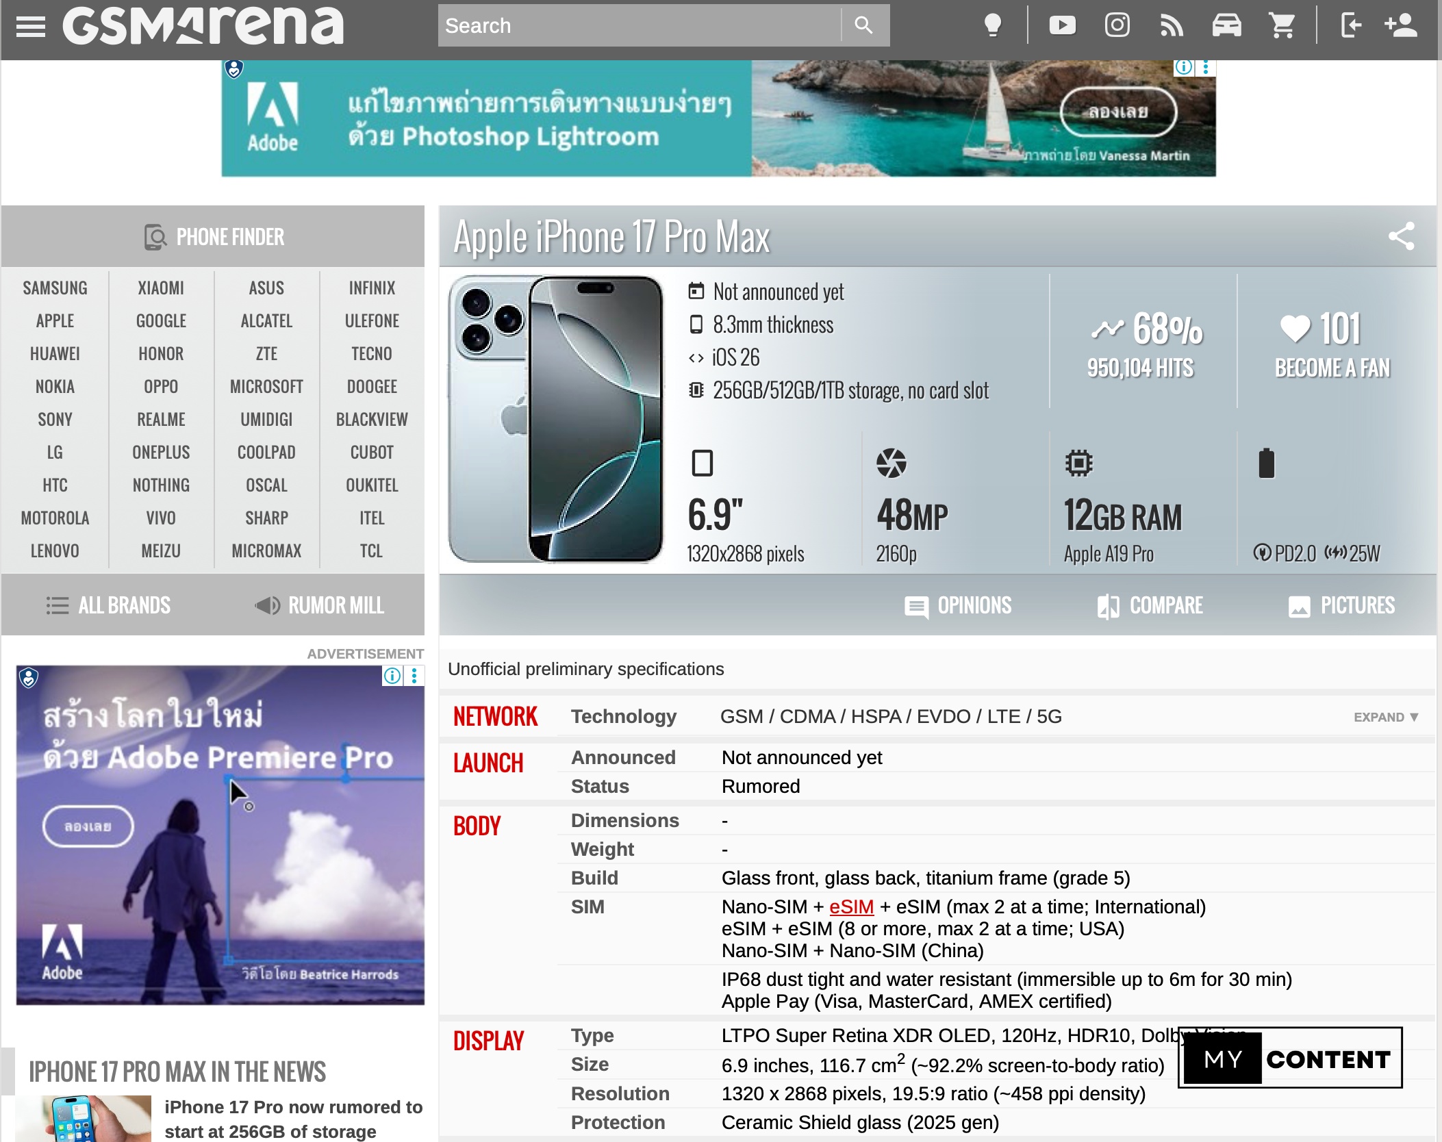Open the Opinions tab
The width and height of the screenshot is (1442, 1142).
coord(958,606)
